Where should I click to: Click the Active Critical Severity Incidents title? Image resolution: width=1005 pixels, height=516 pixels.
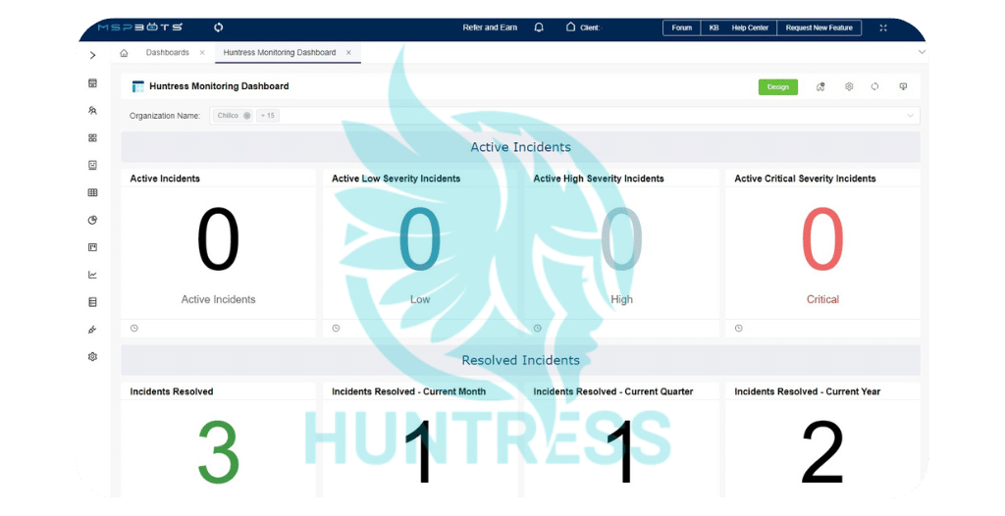click(x=805, y=179)
